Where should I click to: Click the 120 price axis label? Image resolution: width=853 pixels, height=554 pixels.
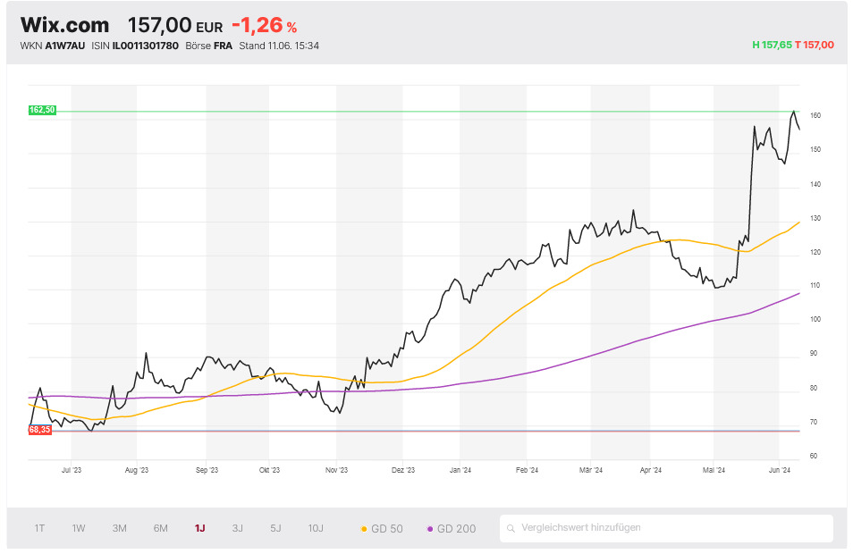pos(815,252)
